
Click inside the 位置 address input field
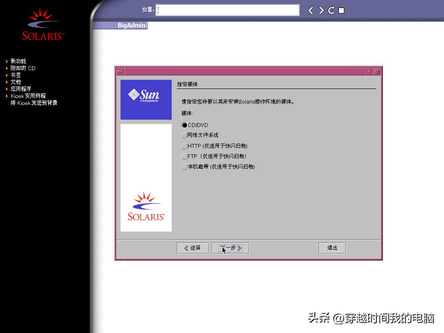click(x=228, y=10)
